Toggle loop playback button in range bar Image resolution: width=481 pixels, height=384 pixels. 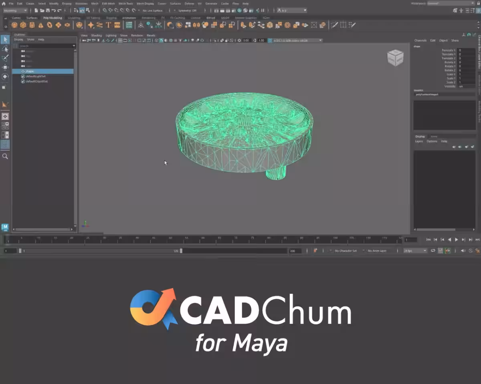[x=433, y=250]
